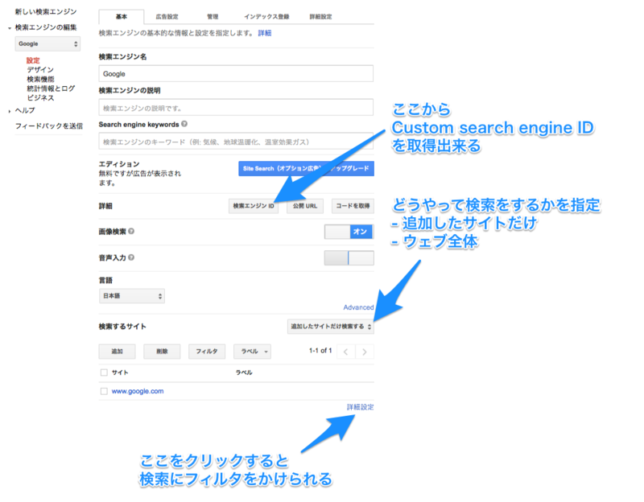The width and height of the screenshot is (644, 502).
Task: Select ビジネス in the sidebar
Action: [40, 97]
